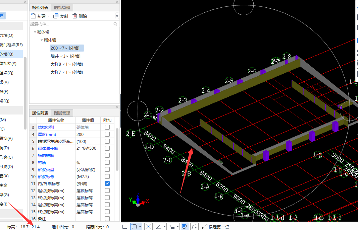Click the 起点底标高 value 层底标高
Image resolution: width=358 pixels, height=230 pixels.
click(88, 205)
